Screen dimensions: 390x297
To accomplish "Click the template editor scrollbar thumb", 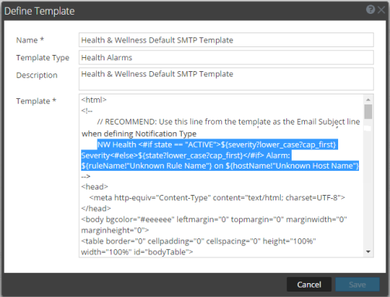I will tap(368, 111).
